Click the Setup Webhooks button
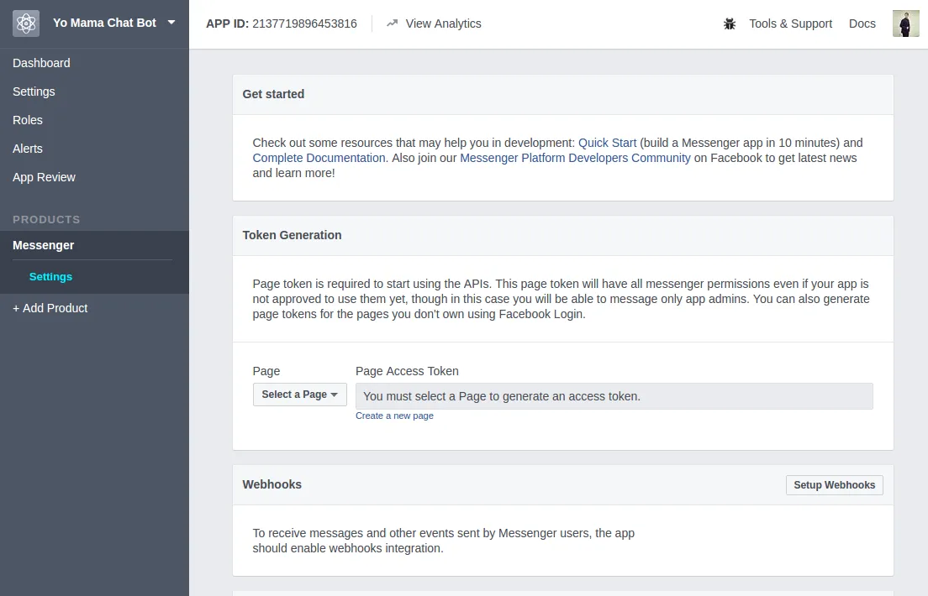 click(x=834, y=484)
